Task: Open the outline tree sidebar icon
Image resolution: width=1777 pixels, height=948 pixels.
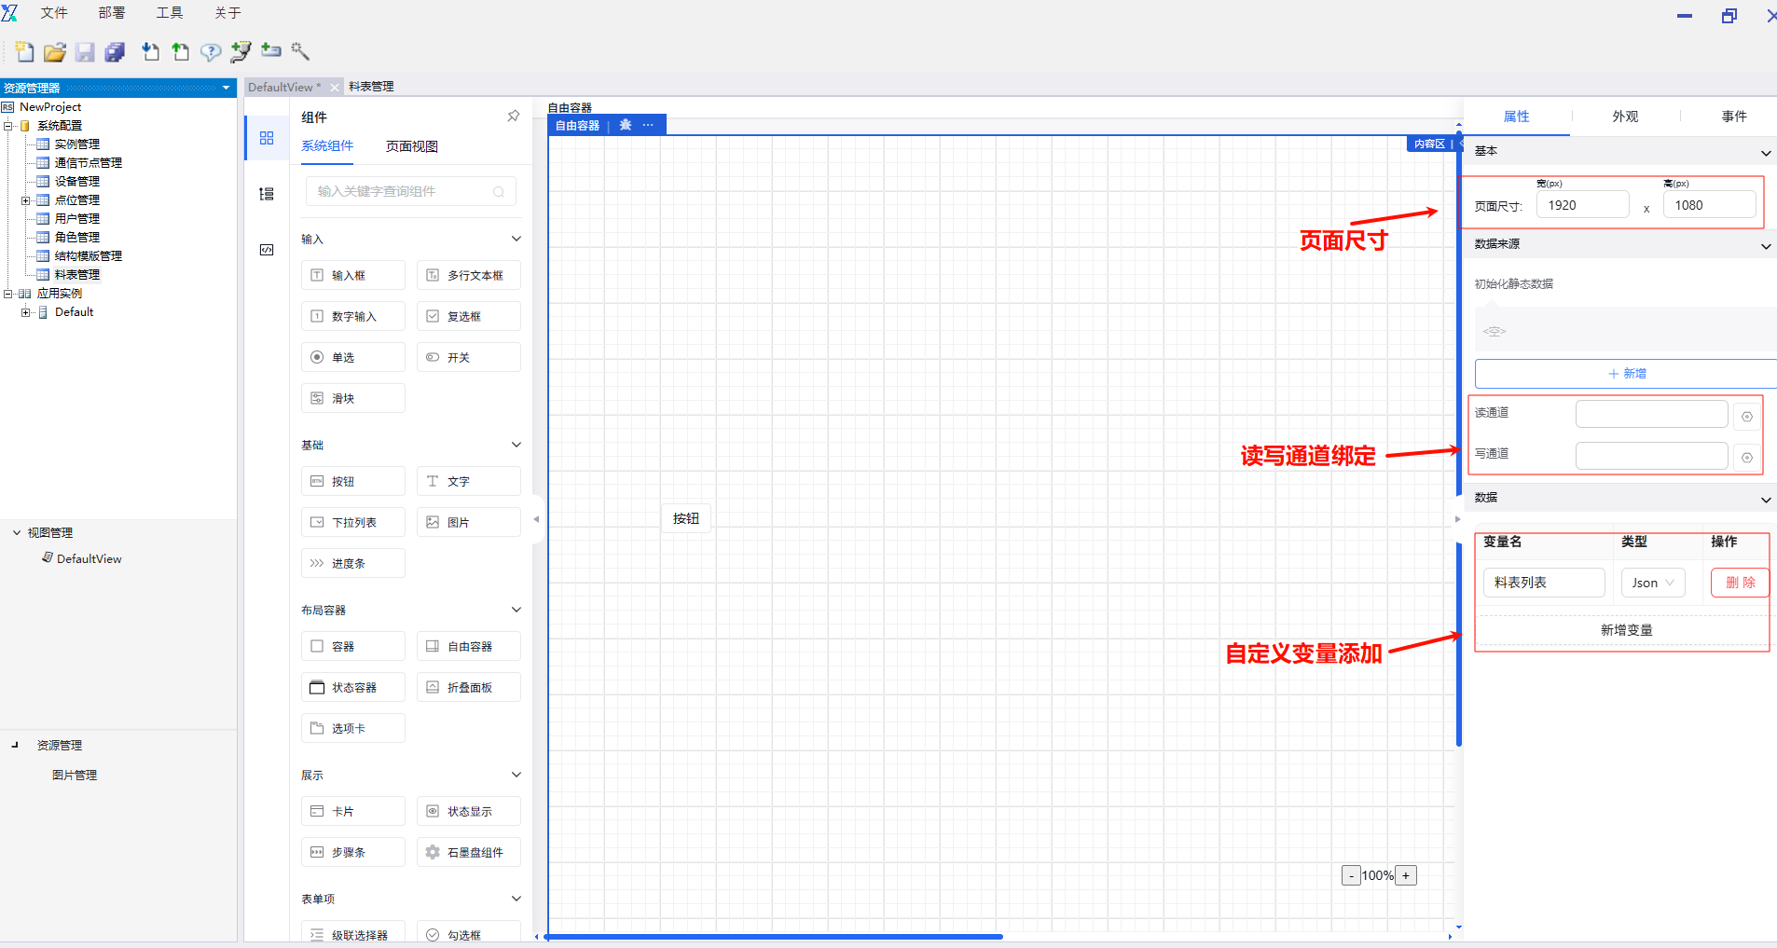Action: [x=267, y=194]
